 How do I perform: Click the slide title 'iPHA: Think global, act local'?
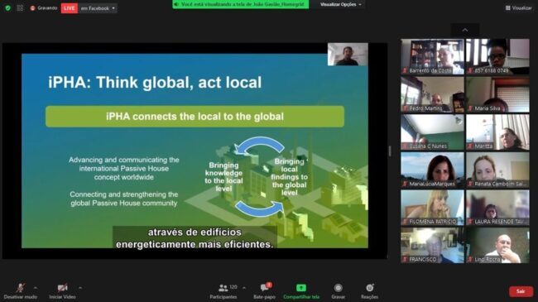(x=155, y=83)
